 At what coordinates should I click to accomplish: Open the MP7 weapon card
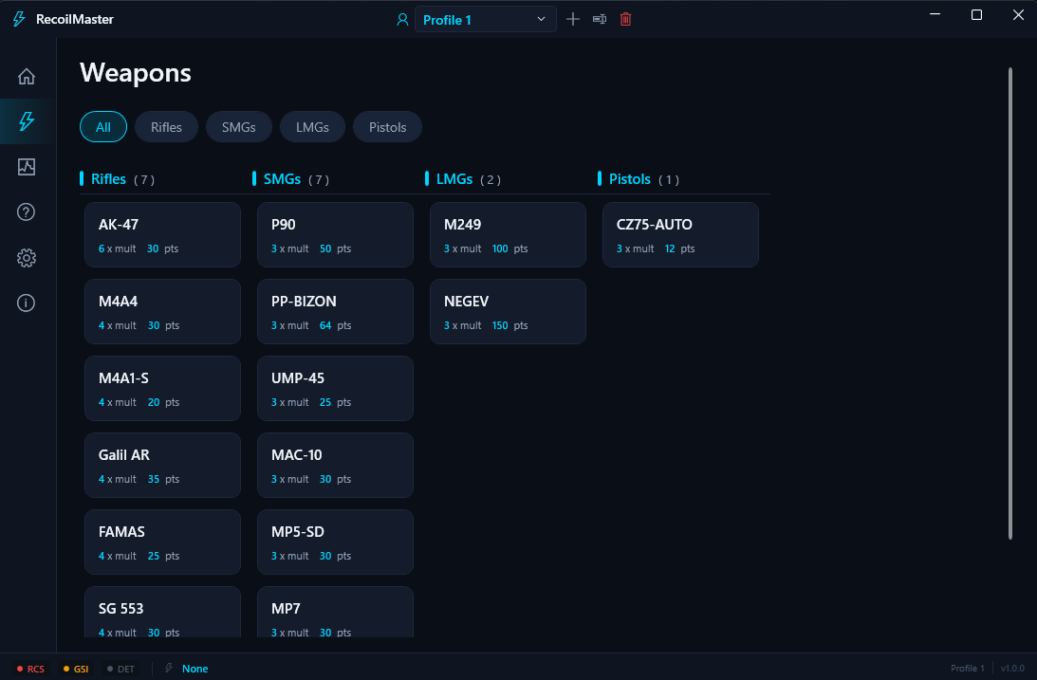pos(335,612)
